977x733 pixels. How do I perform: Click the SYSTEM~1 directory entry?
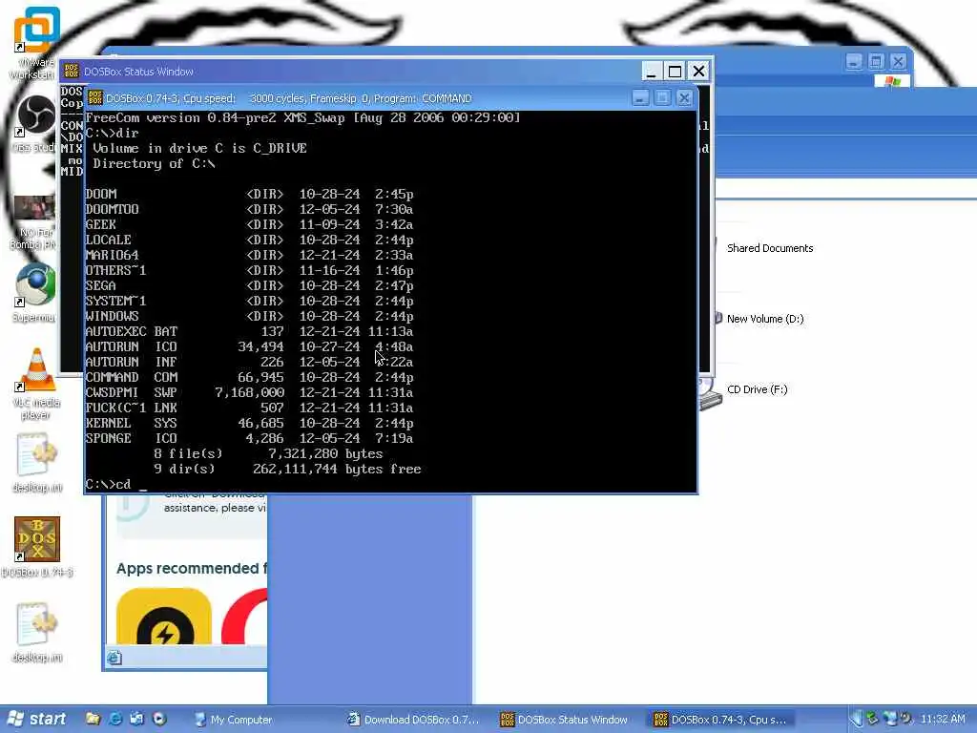coord(249,301)
